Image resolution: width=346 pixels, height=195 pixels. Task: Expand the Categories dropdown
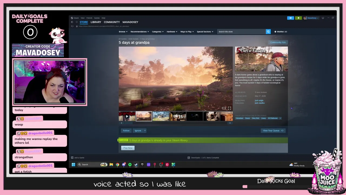coord(158,32)
